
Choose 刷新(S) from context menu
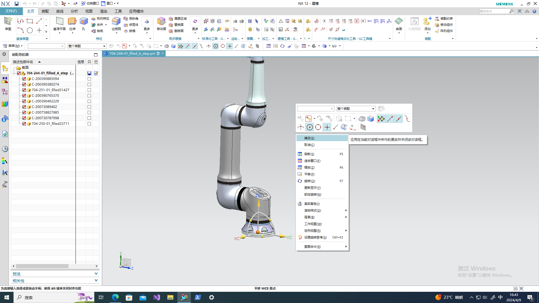coord(322,154)
